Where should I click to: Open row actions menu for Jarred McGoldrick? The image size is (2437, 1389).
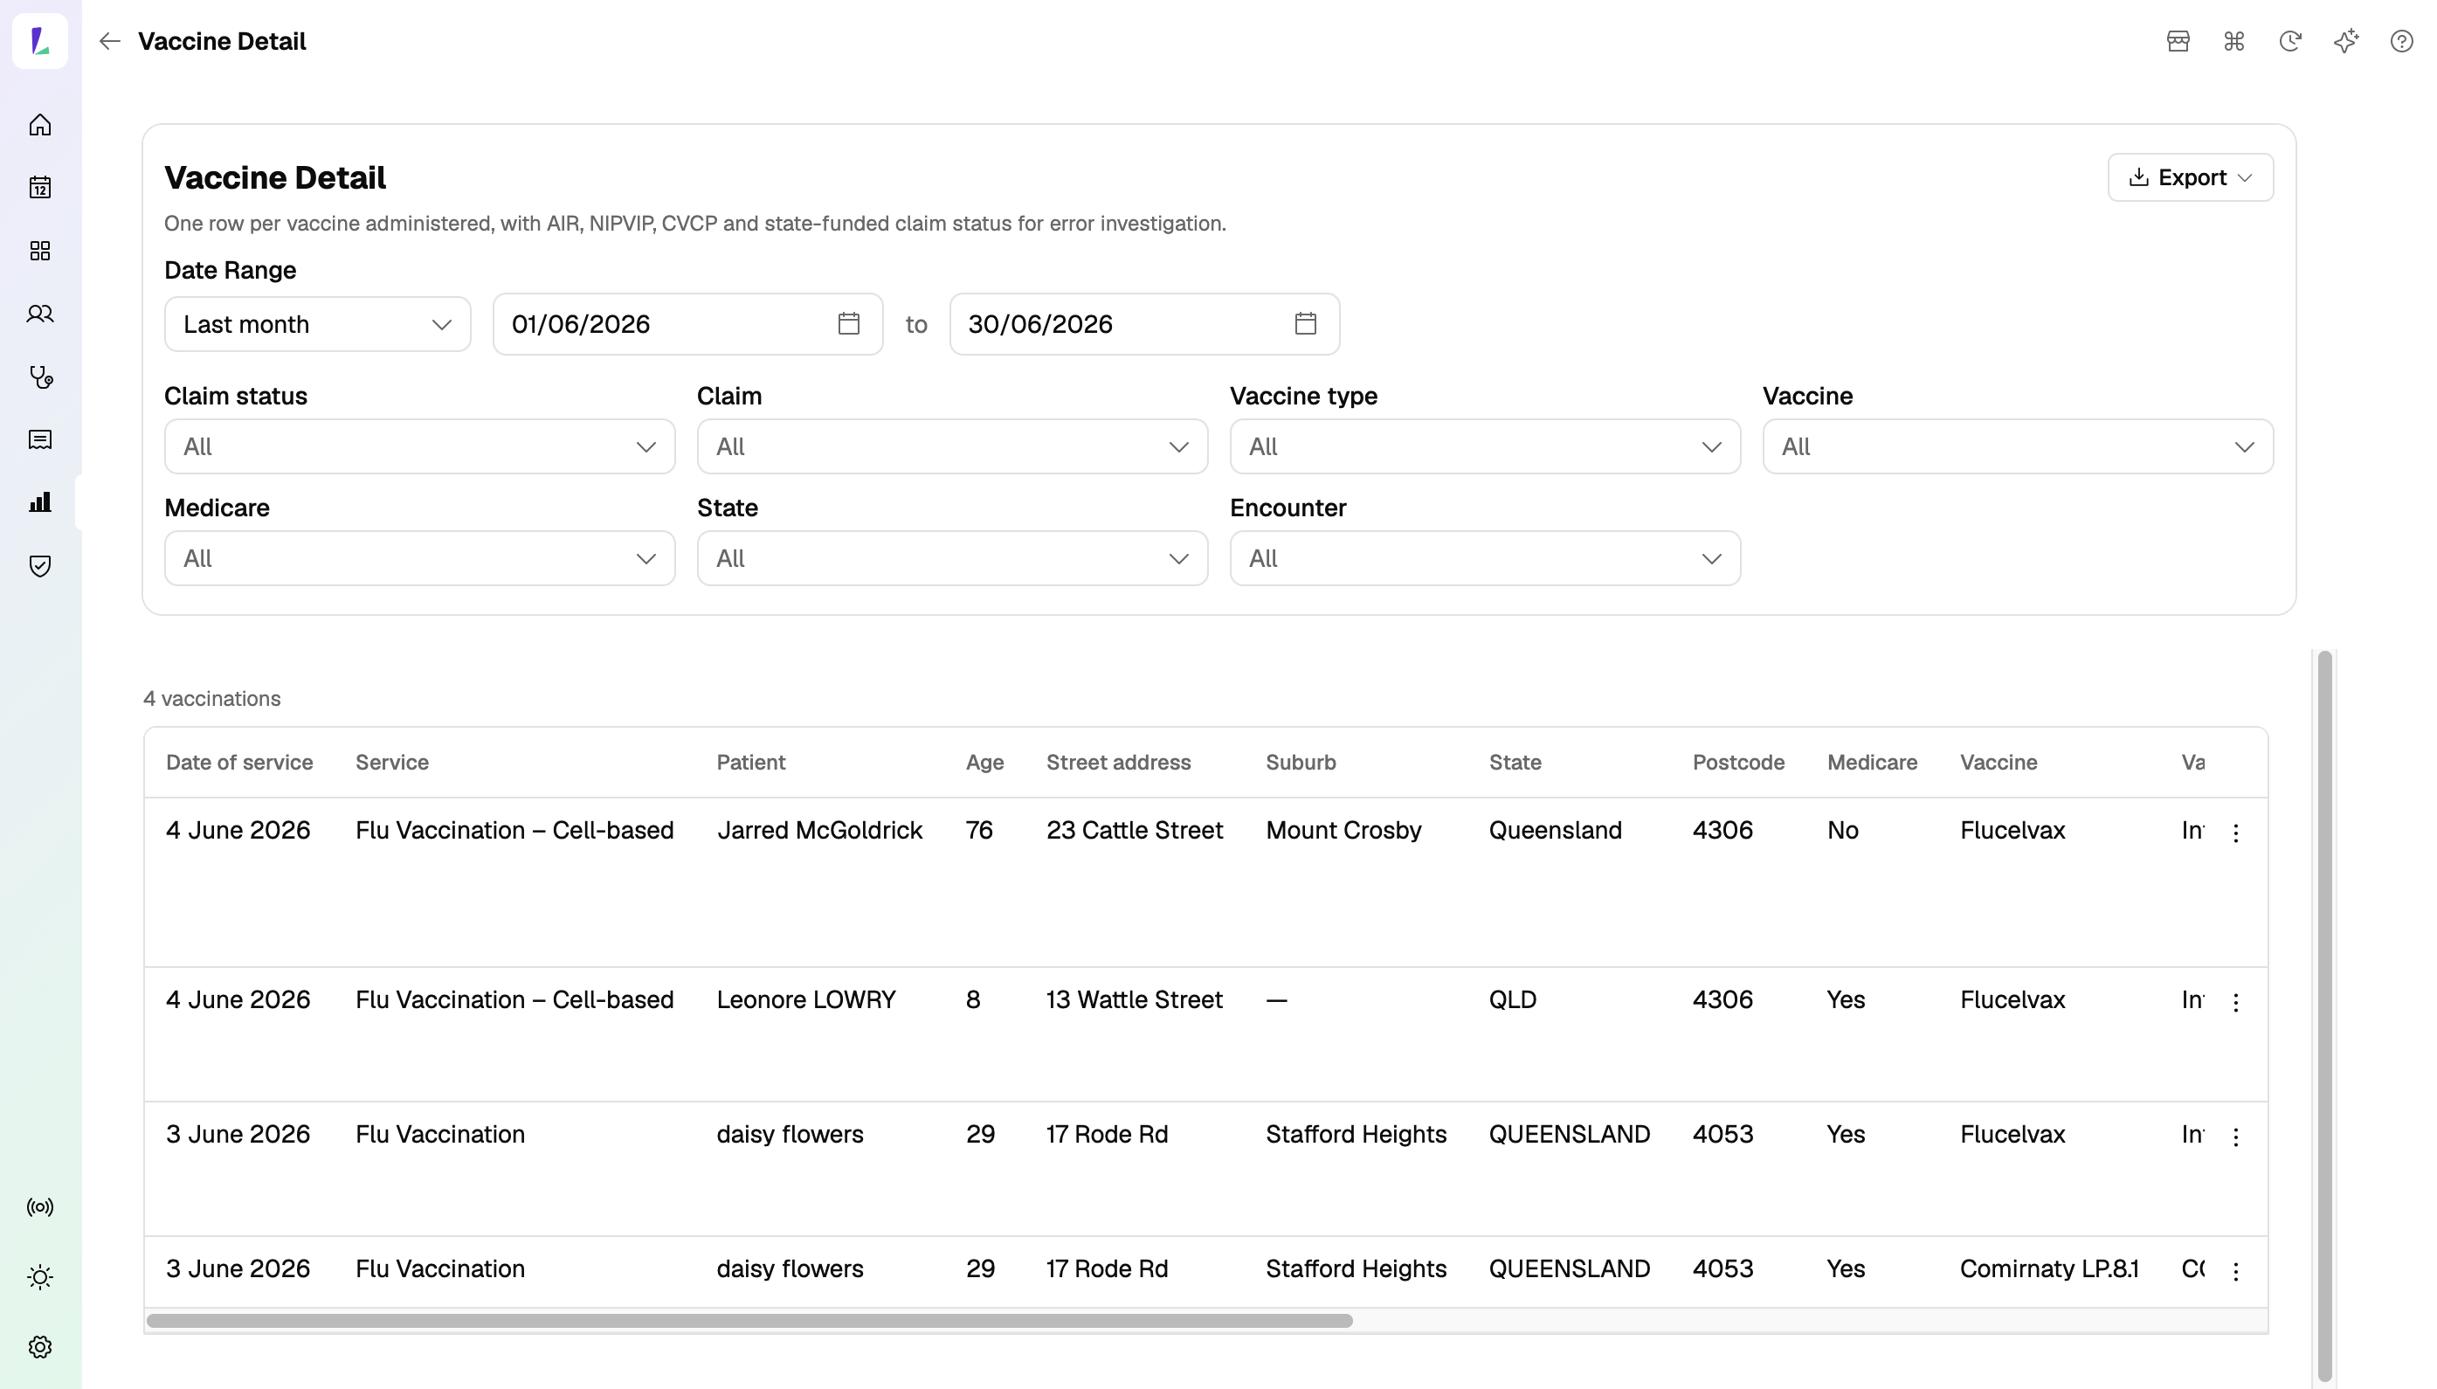pos(2236,833)
